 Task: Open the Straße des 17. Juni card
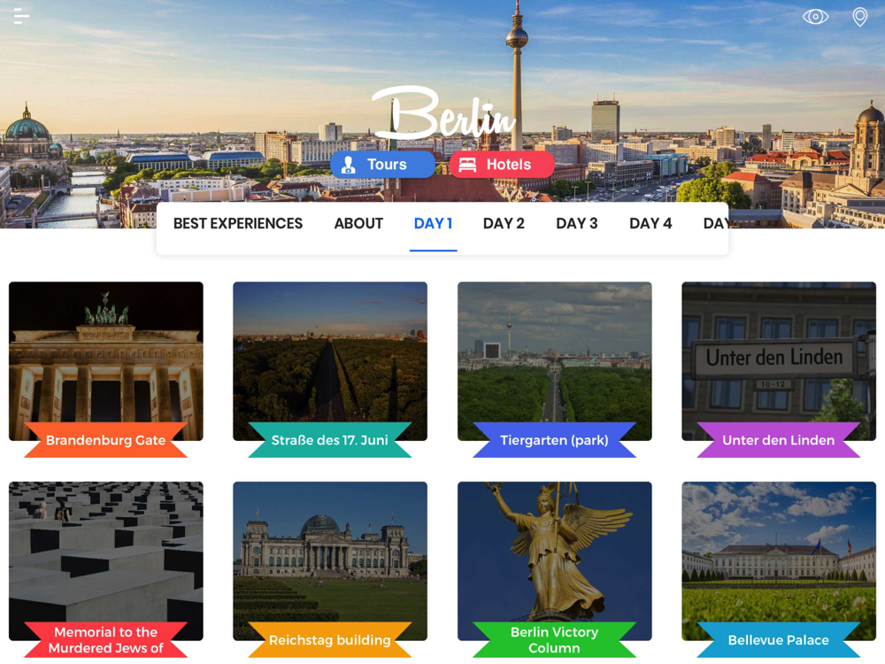(x=329, y=369)
